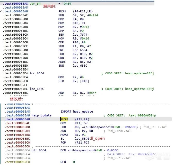175x166 pixels.
Task: Click the loc_65EC operand of BNE
Action: pos(80,66)
